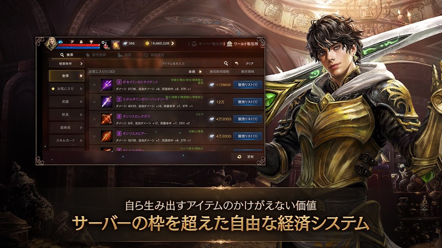442x248 pixels.
Task: Click the magnifier icon in item search
Action: (x=226, y=64)
